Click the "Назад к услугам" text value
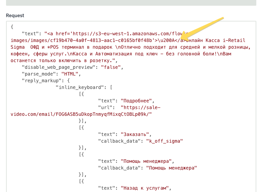The width and height of the screenshot is (260, 192). 146,188
